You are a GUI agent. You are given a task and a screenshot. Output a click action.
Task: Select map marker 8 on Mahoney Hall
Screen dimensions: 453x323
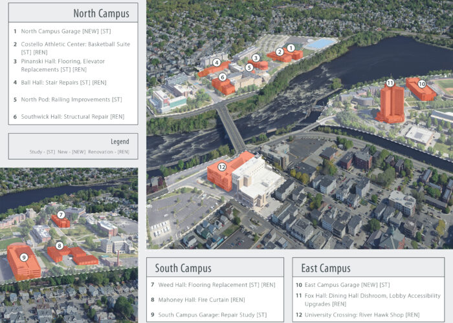click(x=60, y=245)
